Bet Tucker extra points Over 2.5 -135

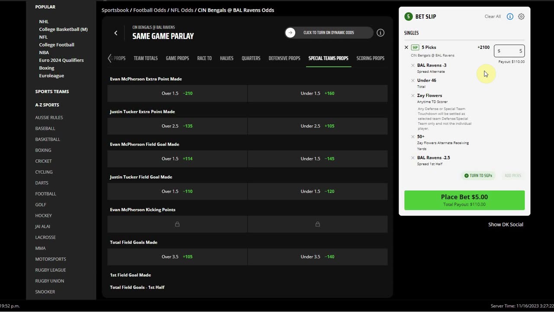(177, 126)
